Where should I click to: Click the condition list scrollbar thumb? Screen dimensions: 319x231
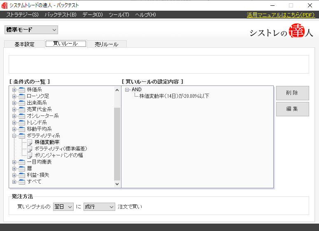117,144
